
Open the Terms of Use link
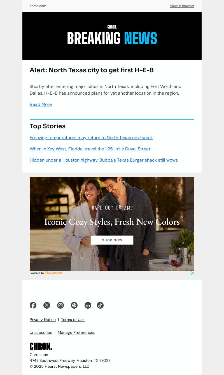click(x=73, y=320)
